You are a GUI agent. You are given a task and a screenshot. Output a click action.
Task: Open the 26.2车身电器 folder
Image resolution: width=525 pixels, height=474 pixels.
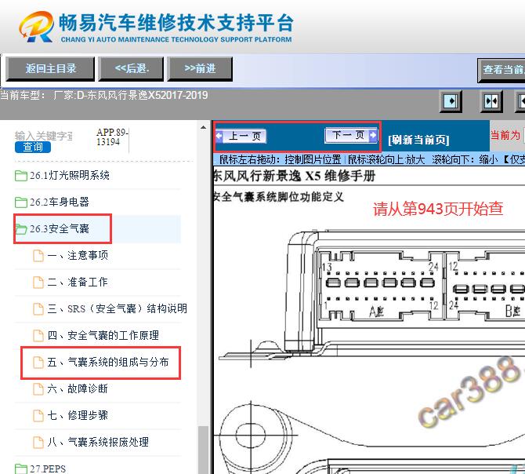pos(60,202)
